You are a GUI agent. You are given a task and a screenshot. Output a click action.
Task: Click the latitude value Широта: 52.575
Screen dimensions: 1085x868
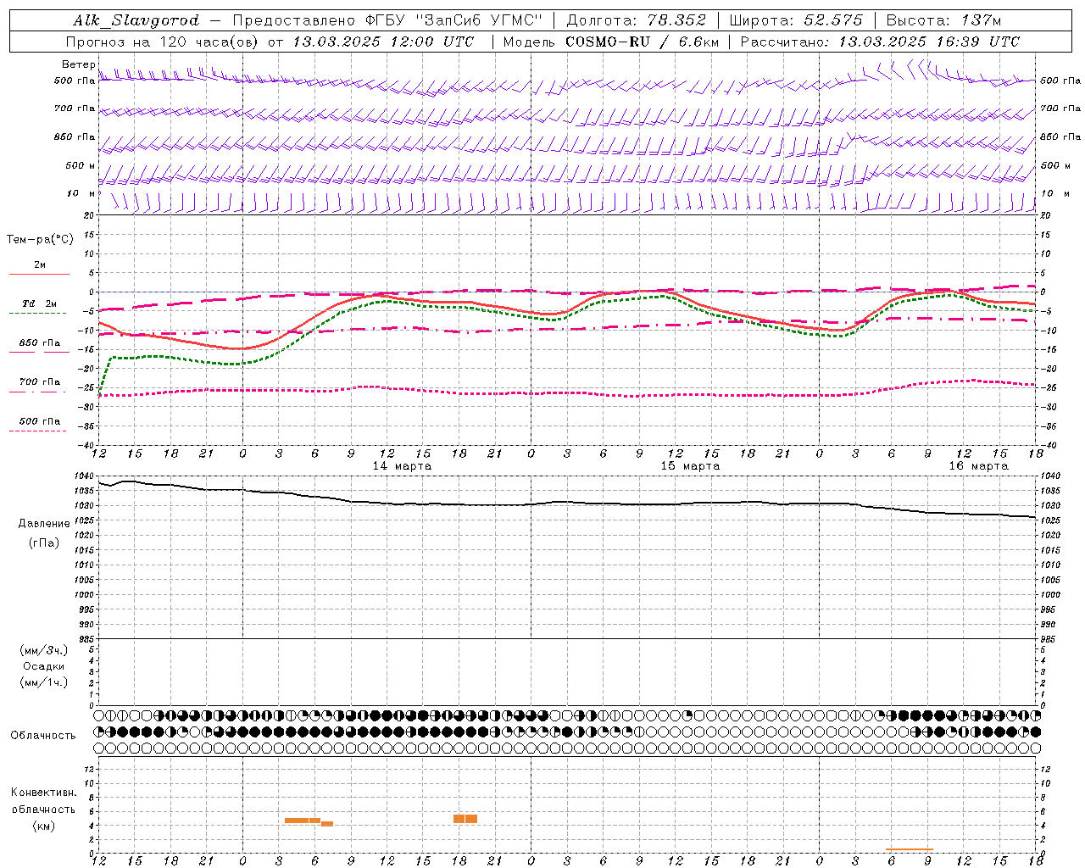tap(796, 20)
